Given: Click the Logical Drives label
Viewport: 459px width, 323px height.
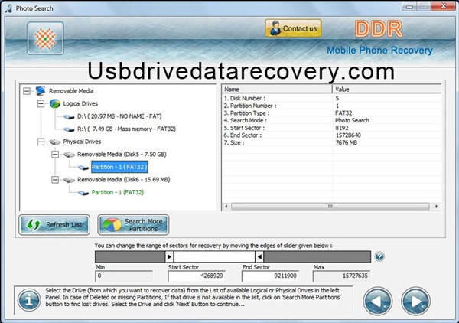Looking at the screenshot, I should pyautogui.click(x=80, y=103).
